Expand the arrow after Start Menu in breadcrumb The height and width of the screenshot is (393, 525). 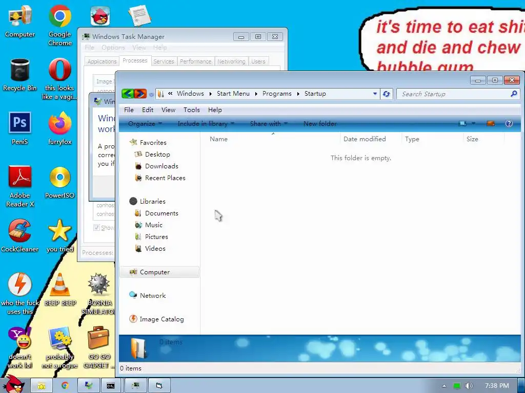256,94
